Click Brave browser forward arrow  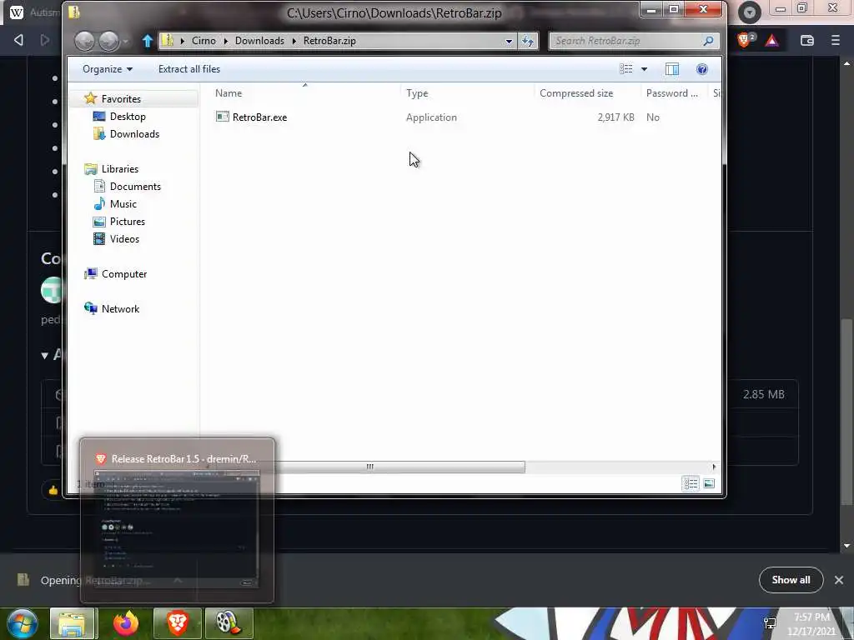45,40
